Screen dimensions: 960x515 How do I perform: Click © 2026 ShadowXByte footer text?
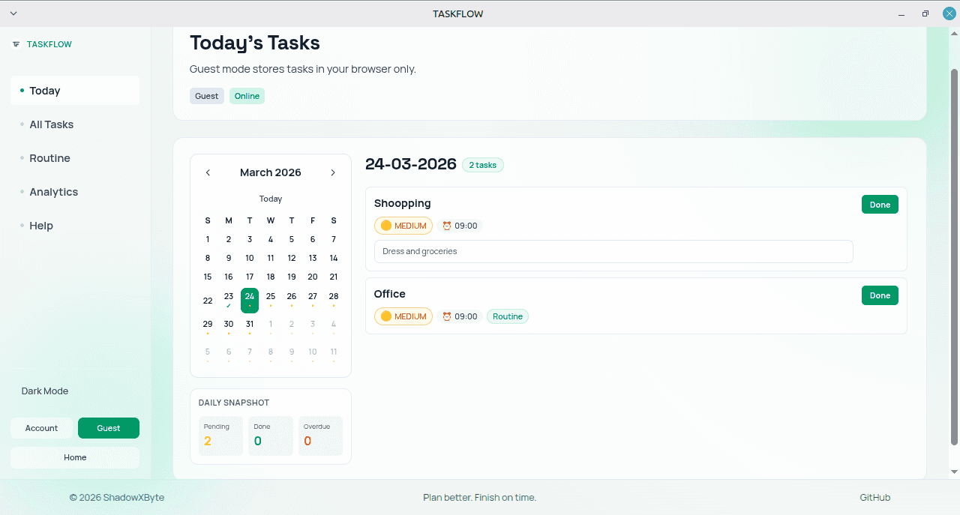click(117, 498)
